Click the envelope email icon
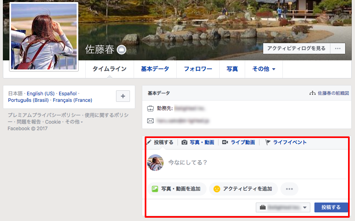 pyautogui.click(x=150, y=121)
